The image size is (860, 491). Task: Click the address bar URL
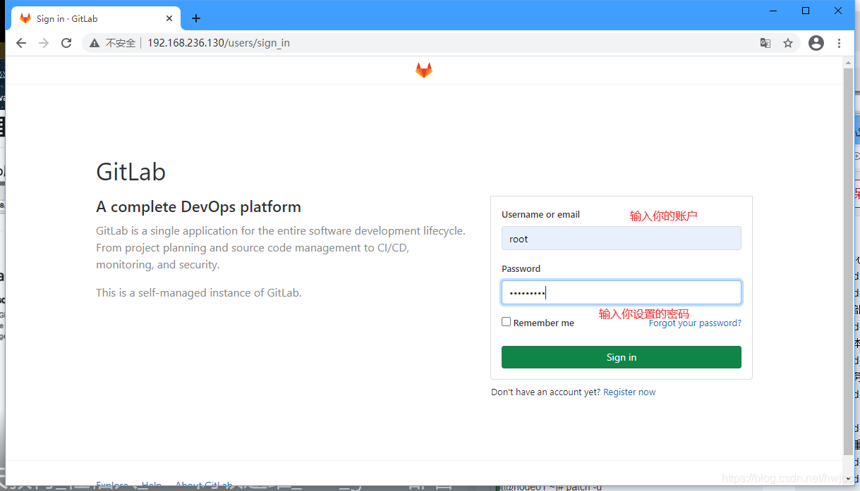pyautogui.click(x=219, y=43)
